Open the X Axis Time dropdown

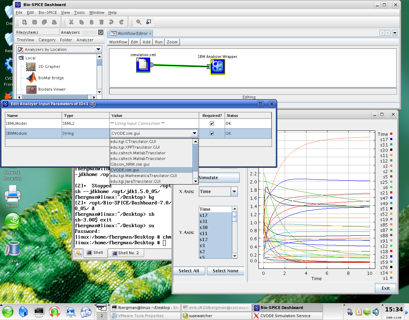234,192
